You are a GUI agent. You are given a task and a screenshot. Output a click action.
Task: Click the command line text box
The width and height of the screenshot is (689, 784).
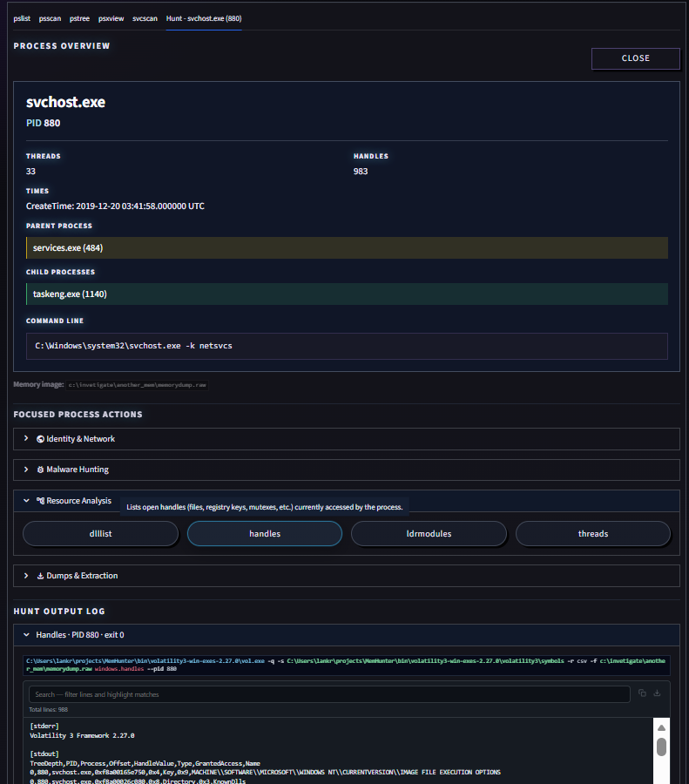[347, 346]
